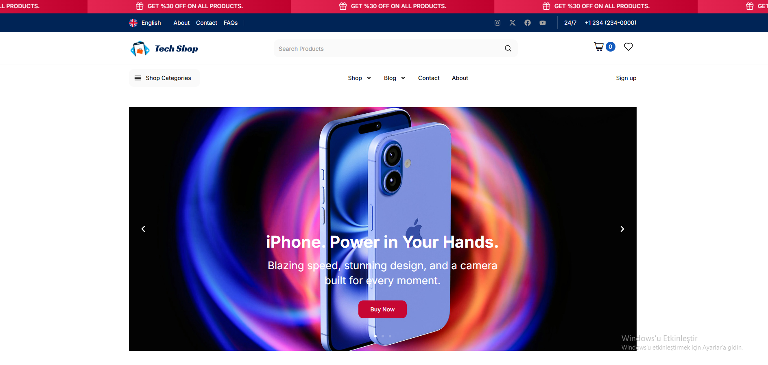Click the Sign up link
Image resolution: width=768 pixels, height=365 pixels.
pyautogui.click(x=626, y=78)
